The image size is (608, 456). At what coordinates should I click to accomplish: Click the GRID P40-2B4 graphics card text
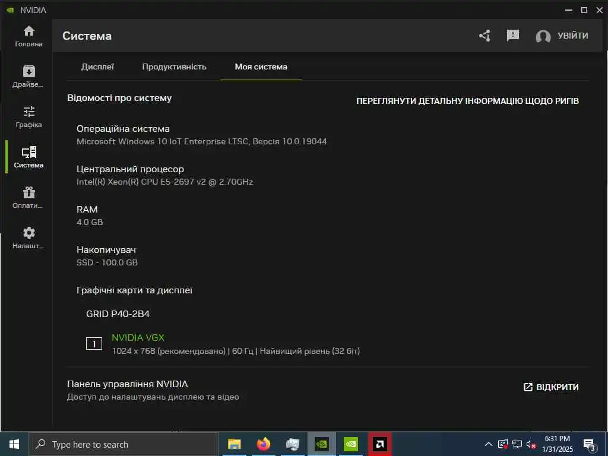(x=118, y=313)
